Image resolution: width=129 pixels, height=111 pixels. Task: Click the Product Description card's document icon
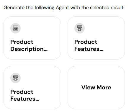point(15,28)
